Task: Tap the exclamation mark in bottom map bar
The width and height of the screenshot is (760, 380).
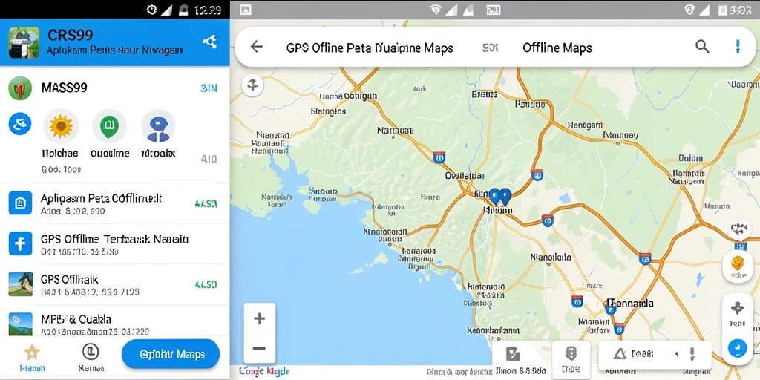Action: pos(692,354)
